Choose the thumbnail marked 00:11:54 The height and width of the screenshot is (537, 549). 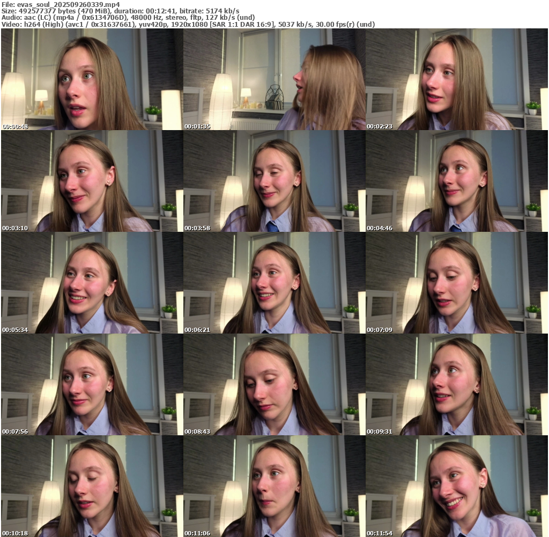click(x=457, y=486)
